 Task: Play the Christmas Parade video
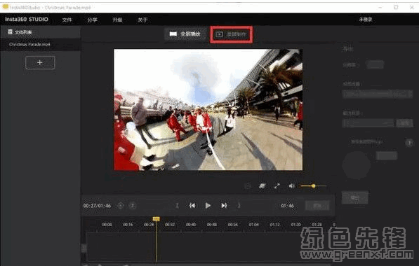208,206
